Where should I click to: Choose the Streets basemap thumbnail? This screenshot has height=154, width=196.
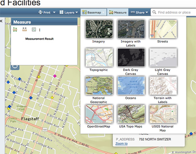tap(163, 29)
